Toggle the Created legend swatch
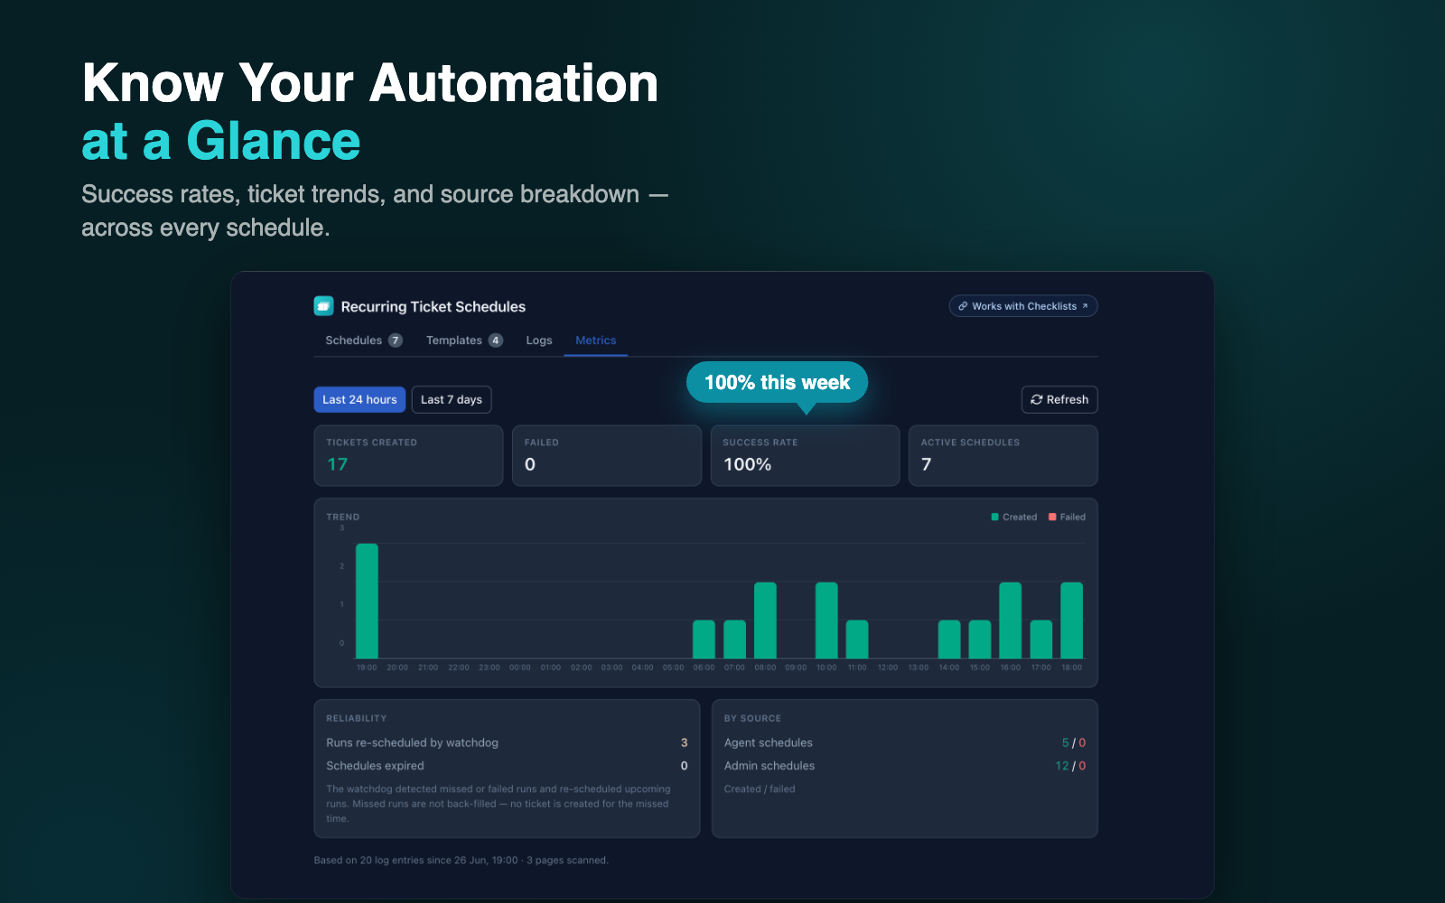This screenshot has width=1445, height=903. 995,517
